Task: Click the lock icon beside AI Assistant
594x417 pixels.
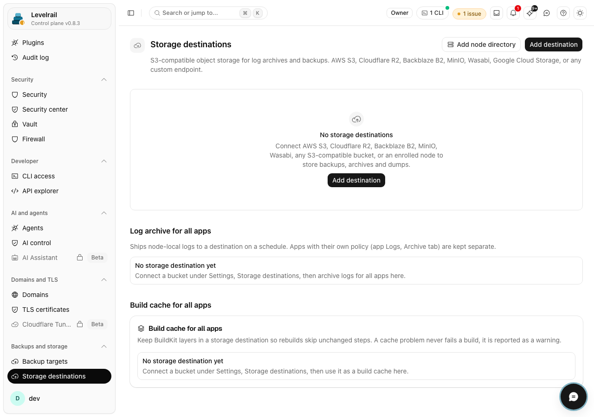Action: pos(80,258)
